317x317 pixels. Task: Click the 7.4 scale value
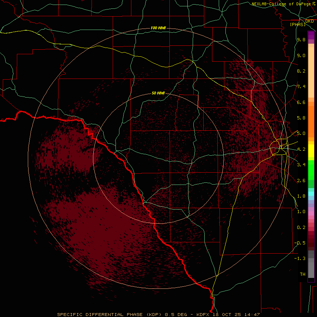coord(301,87)
